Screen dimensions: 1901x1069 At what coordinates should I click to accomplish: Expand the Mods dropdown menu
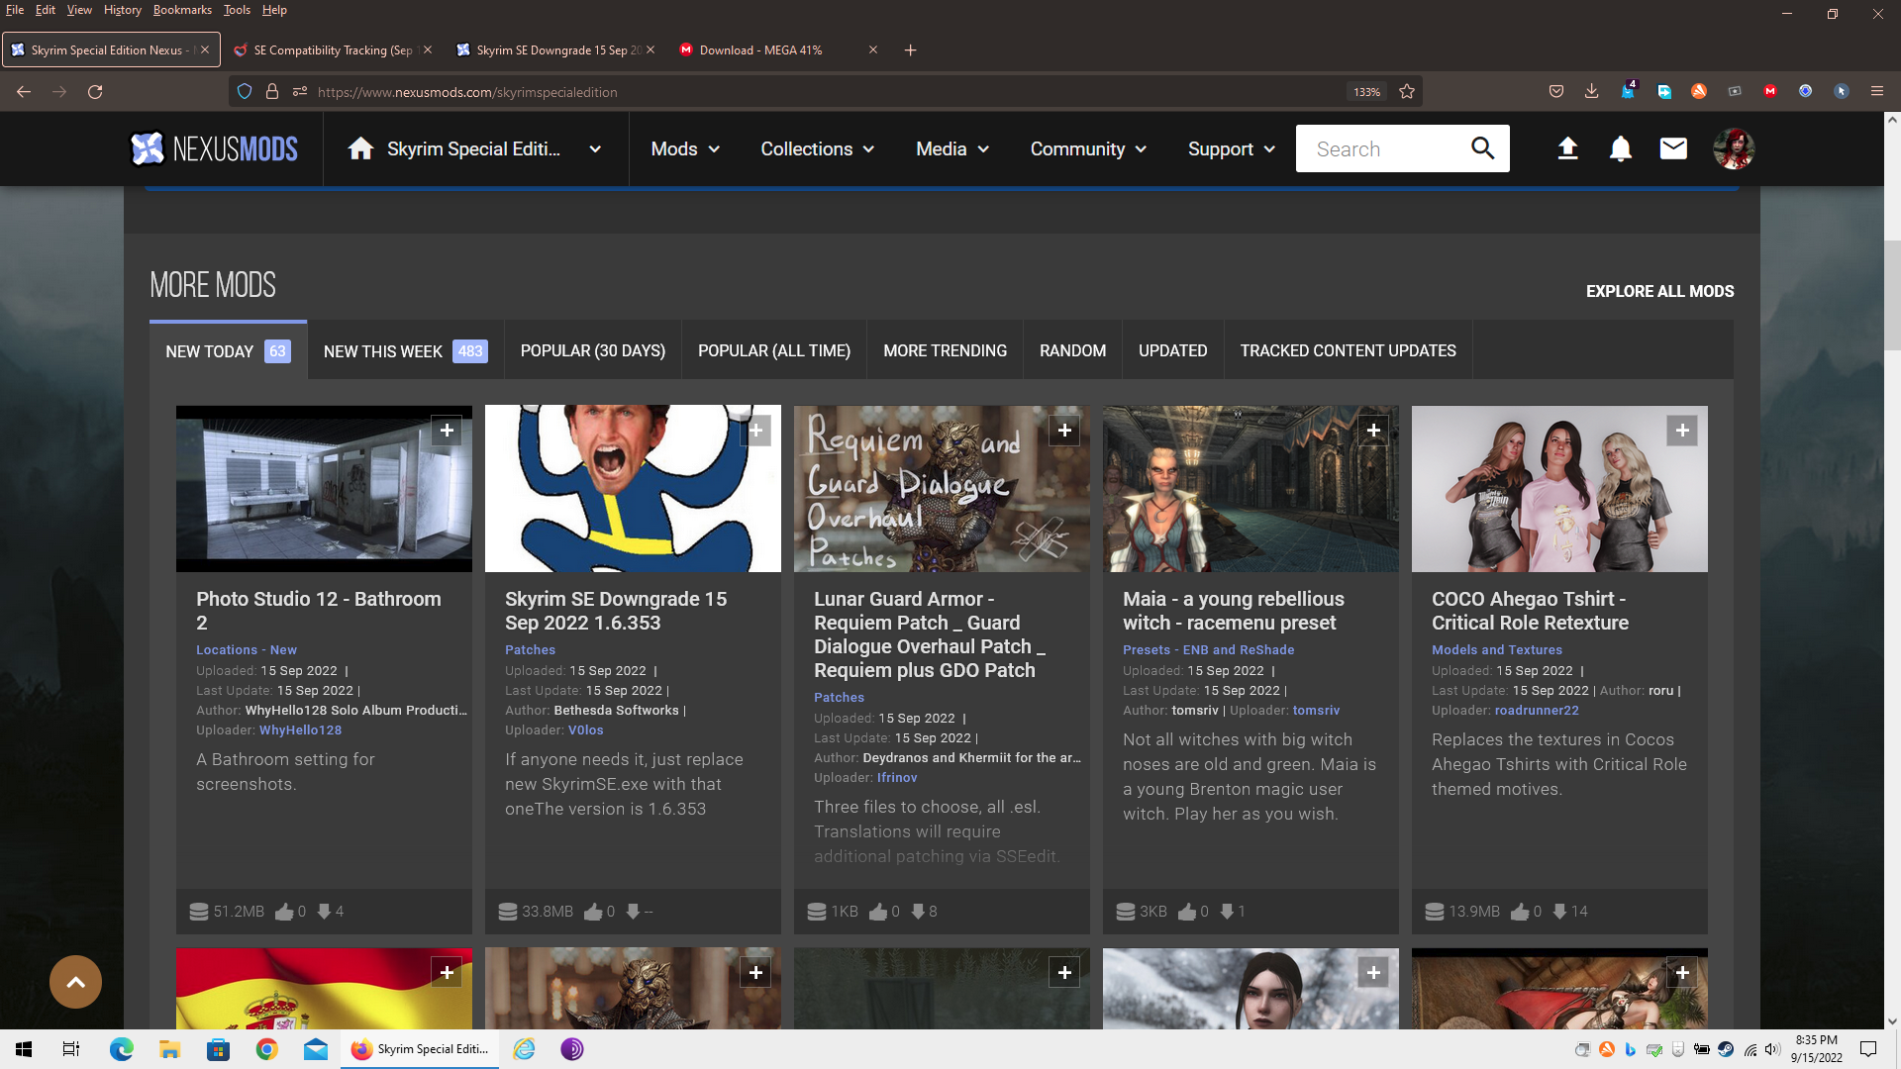(x=685, y=149)
